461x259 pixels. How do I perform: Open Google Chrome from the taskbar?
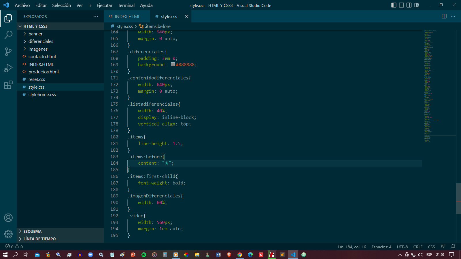coord(240,255)
